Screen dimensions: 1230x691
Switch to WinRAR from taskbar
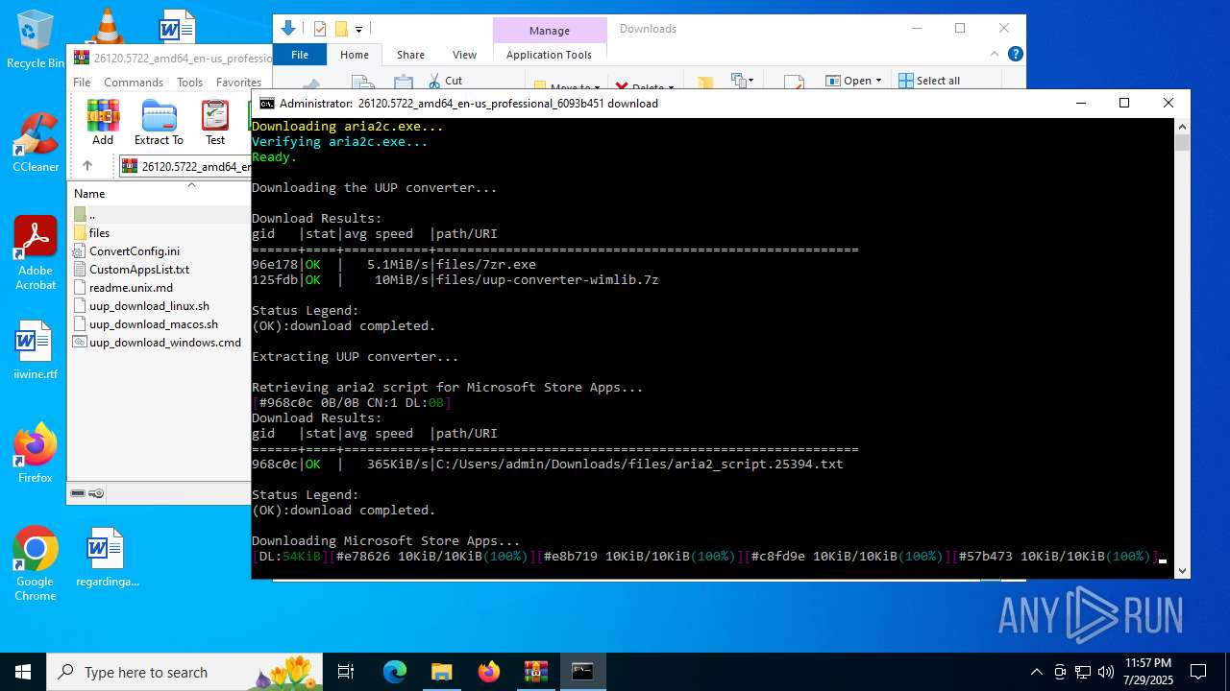point(535,672)
